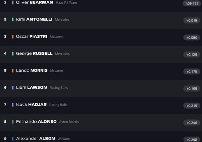Viewport: 202px width, 142px height.
Task: Click position number 7 in the list
Action: 5,105
